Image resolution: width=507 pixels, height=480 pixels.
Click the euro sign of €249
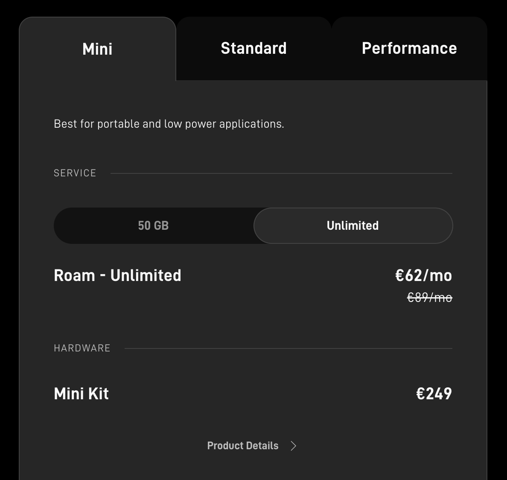[x=421, y=394]
